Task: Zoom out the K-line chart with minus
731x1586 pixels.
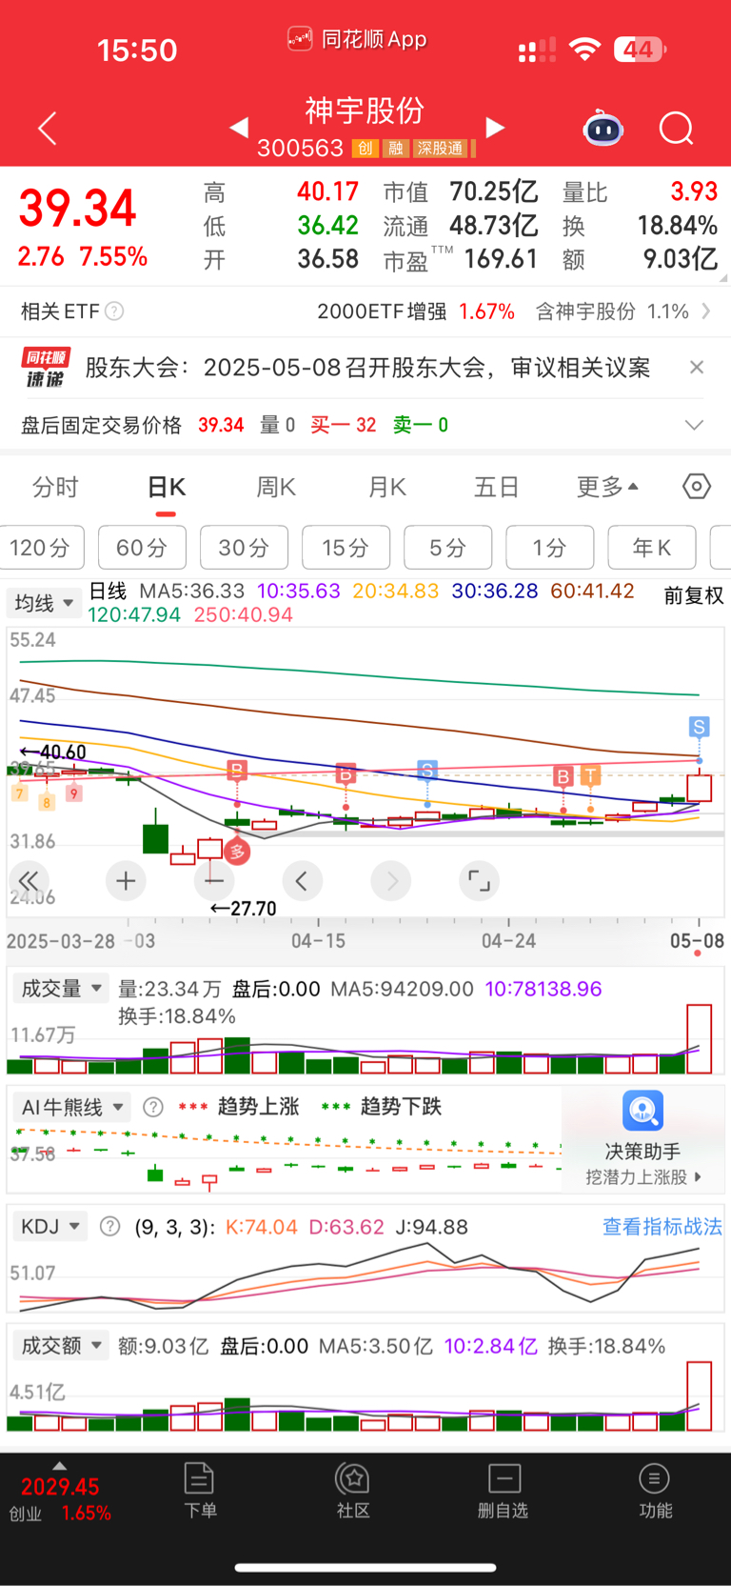Action: pyautogui.click(x=213, y=881)
